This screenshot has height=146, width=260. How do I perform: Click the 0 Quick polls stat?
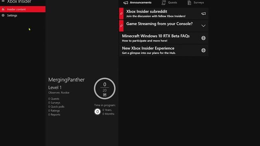pyautogui.click(x=56, y=107)
